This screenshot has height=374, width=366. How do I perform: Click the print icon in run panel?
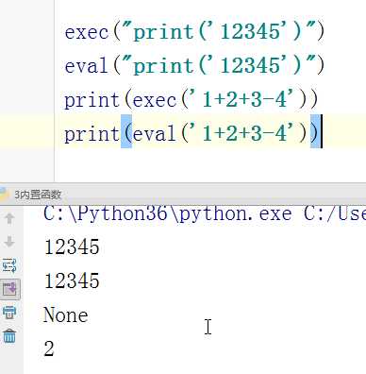point(9,312)
